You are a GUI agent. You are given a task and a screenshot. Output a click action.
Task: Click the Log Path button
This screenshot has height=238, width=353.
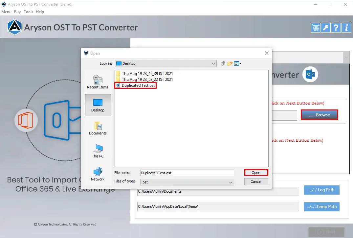322,190
